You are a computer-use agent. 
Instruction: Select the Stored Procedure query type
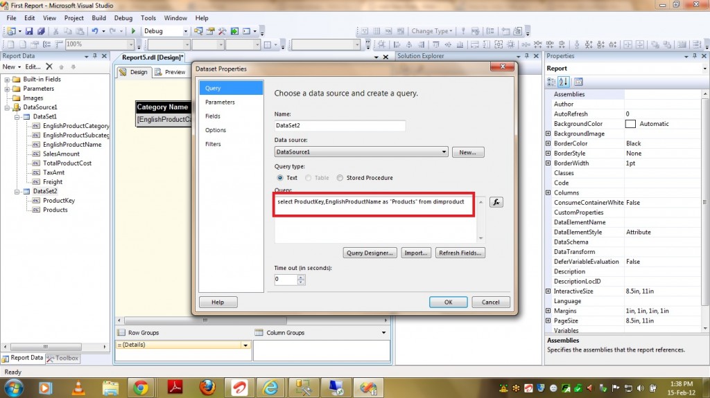(340, 178)
